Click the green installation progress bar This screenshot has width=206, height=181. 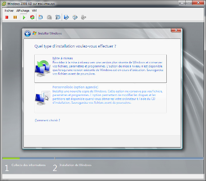point(11,158)
